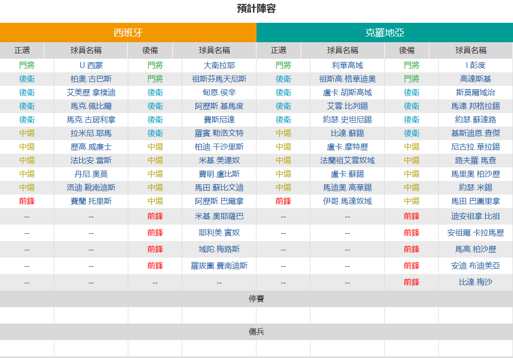Viewport: 513px width, 358px height.
Task: Click the 克羅地亞 team header
Action: (385, 33)
